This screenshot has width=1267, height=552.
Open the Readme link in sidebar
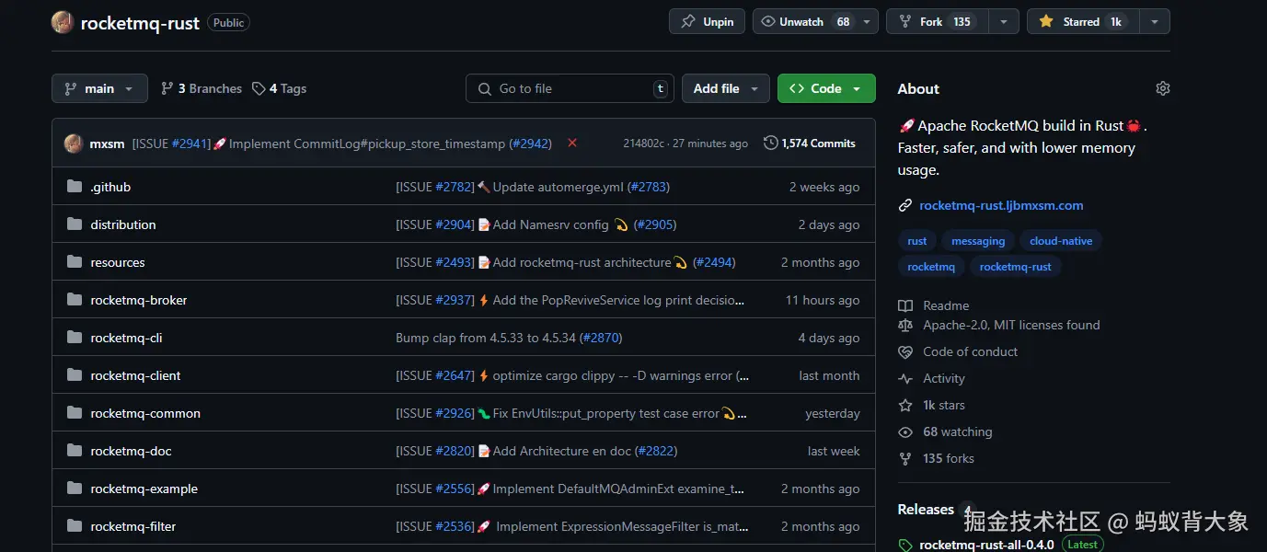(945, 305)
